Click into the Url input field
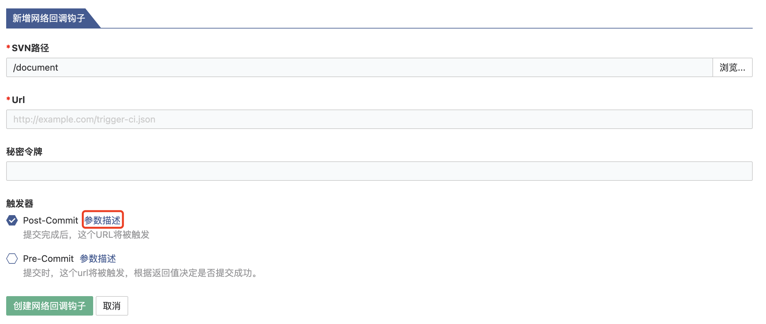 pos(379,119)
